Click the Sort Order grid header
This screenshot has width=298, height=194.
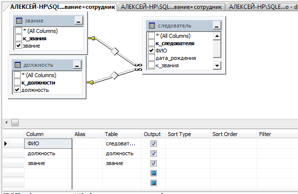click(234, 134)
